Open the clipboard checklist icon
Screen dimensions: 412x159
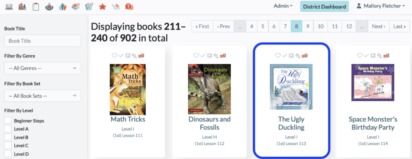[x=36, y=6]
